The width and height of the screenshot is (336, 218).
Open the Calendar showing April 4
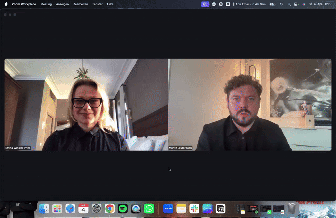83,209
